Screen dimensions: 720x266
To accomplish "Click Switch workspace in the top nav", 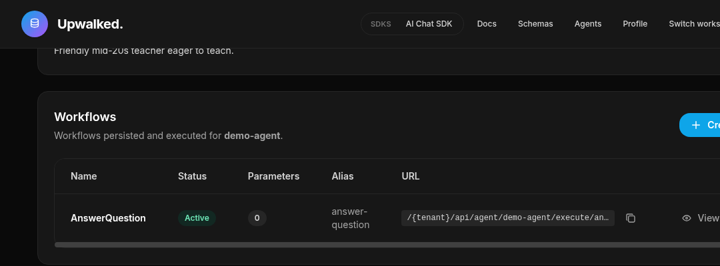I will 694,24.
